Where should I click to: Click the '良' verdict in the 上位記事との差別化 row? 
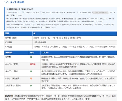click(31, 86)
